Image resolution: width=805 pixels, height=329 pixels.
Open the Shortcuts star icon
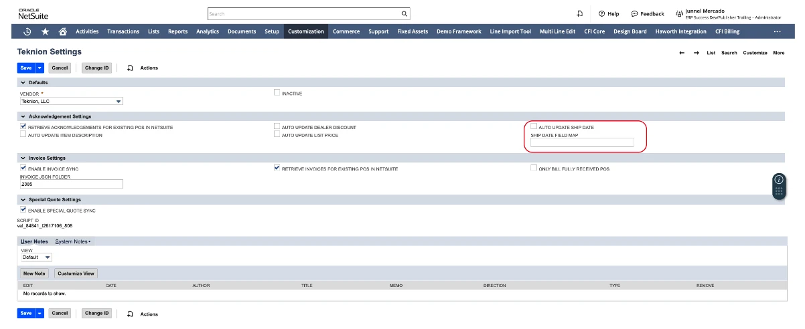tap(45, 31)
